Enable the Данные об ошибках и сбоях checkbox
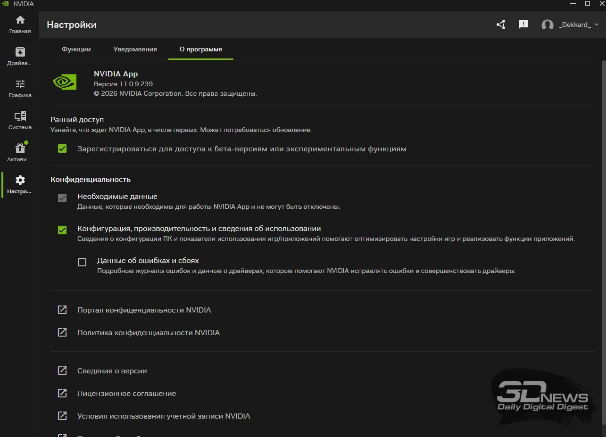The height and width of the screenshot is (437, 606). point(82,262)
